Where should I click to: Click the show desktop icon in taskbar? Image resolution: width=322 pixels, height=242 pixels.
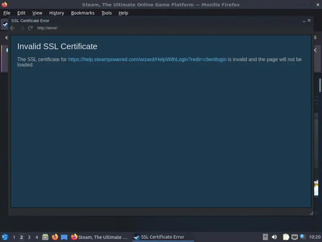64,237
